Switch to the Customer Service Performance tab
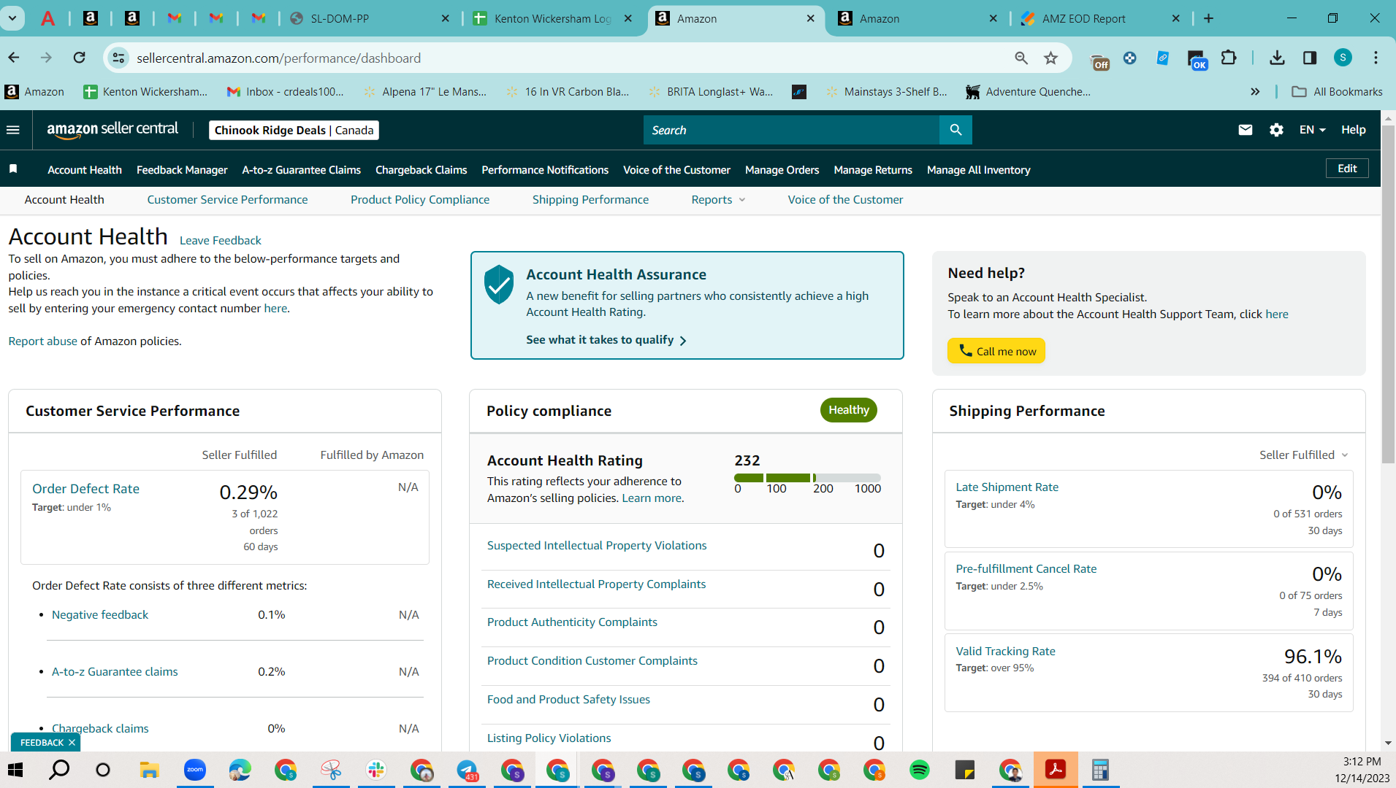Viewport: 1396px width, 788px height. (x=227, y=199)
